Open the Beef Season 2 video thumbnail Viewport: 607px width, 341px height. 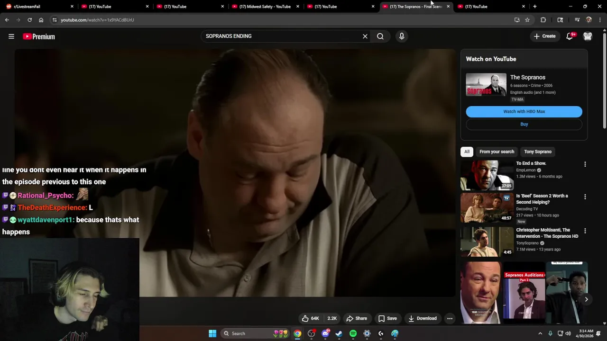pos(487,207)
